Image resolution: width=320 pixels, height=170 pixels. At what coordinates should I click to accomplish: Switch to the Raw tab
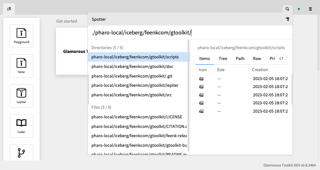257,59
